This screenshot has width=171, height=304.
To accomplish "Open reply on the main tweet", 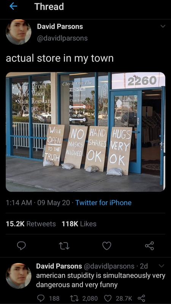I will [21, 245].
